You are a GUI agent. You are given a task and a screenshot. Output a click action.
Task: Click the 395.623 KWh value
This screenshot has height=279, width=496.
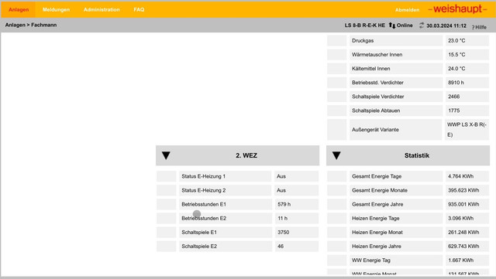click(x=463, y=190)
